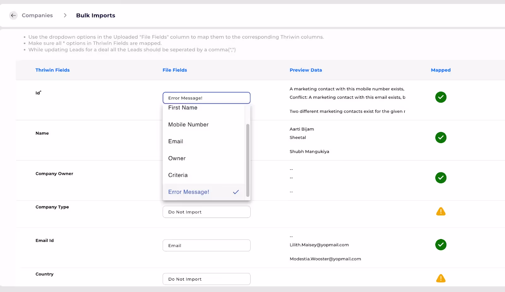Click preview email Lilith.Maisey@yopmail.com
This screenshot has height=292, width=505.
(319, 245)
